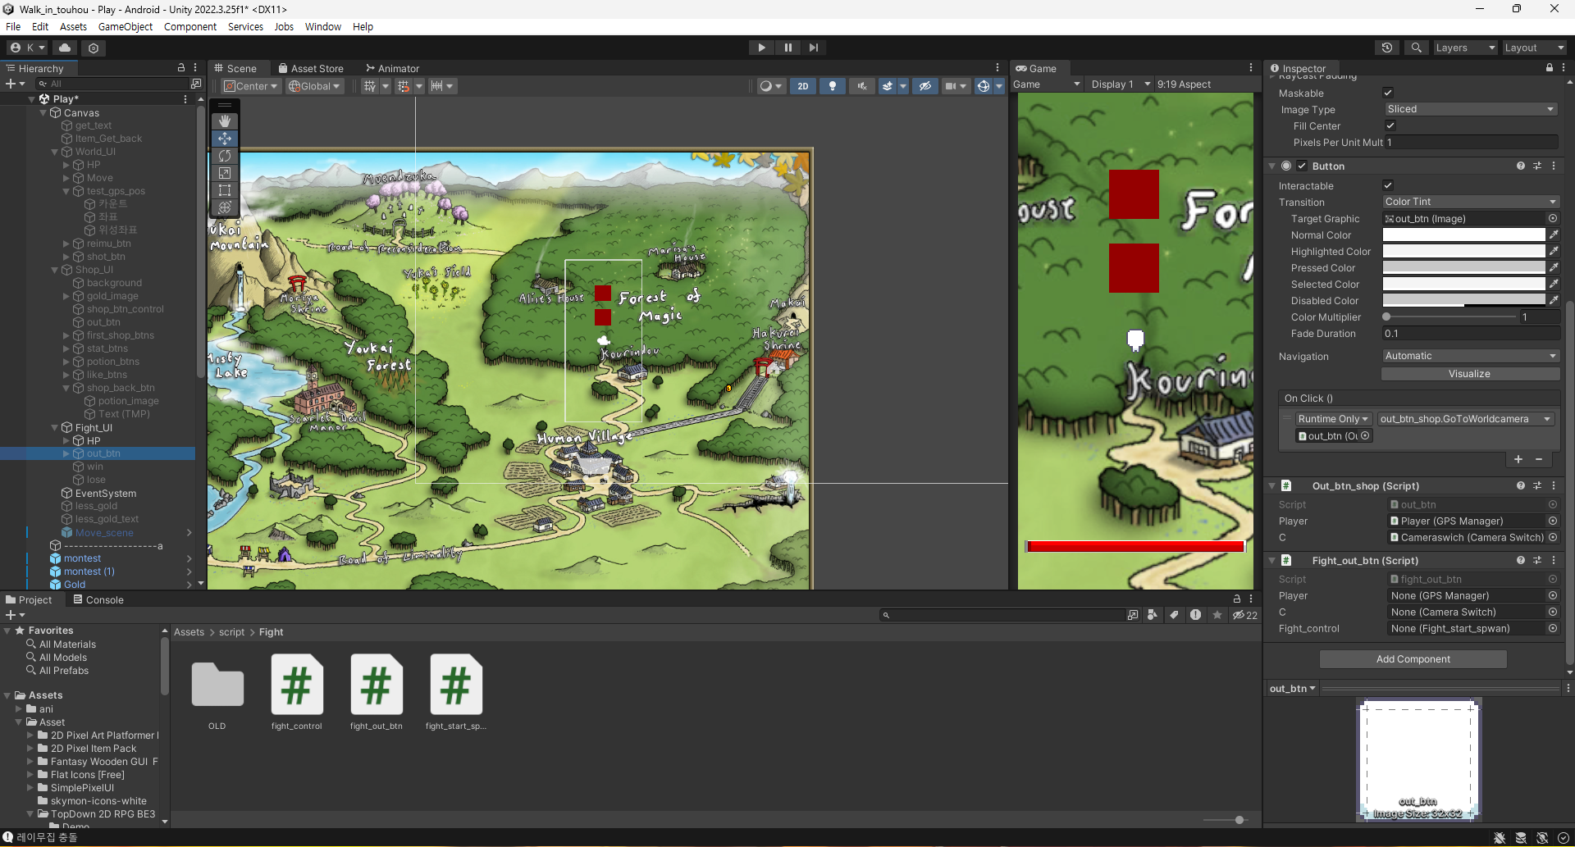Pick Highlighted Color with eyedropper icon

click(1554, 251)
